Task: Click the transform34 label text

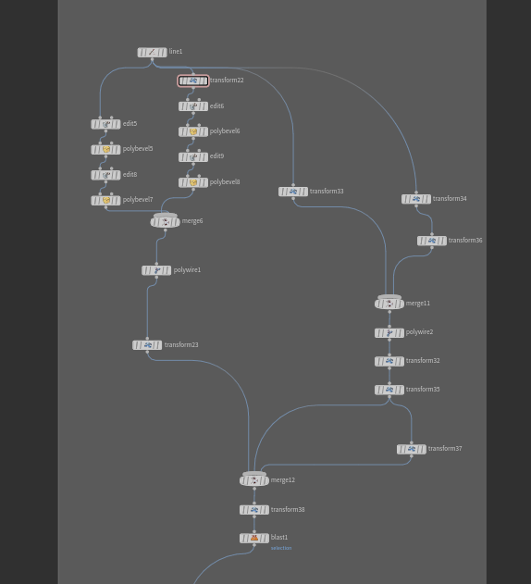Action: click(x=450, y=198)
